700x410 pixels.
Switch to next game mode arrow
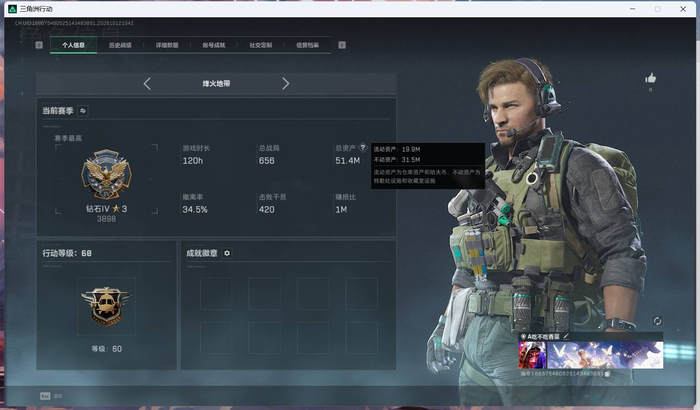coord(285,83)
